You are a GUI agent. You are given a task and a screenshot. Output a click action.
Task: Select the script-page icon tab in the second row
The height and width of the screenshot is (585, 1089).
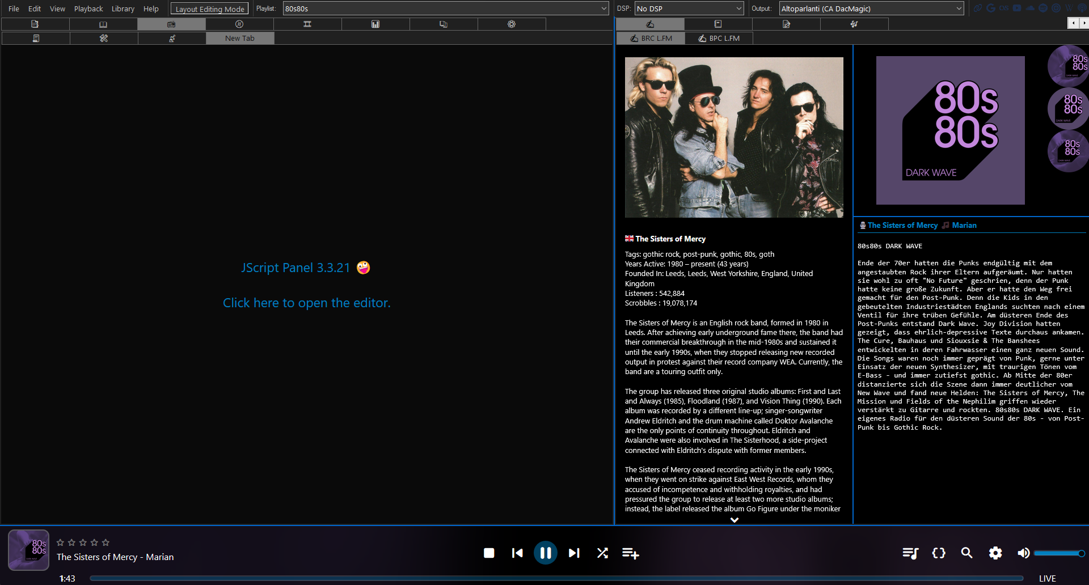tap(36, 38)
